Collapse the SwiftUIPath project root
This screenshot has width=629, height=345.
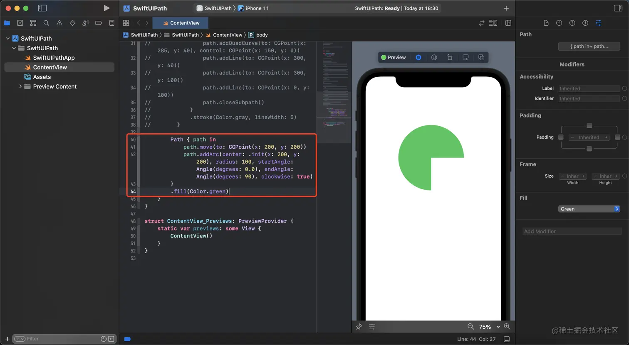7,38
